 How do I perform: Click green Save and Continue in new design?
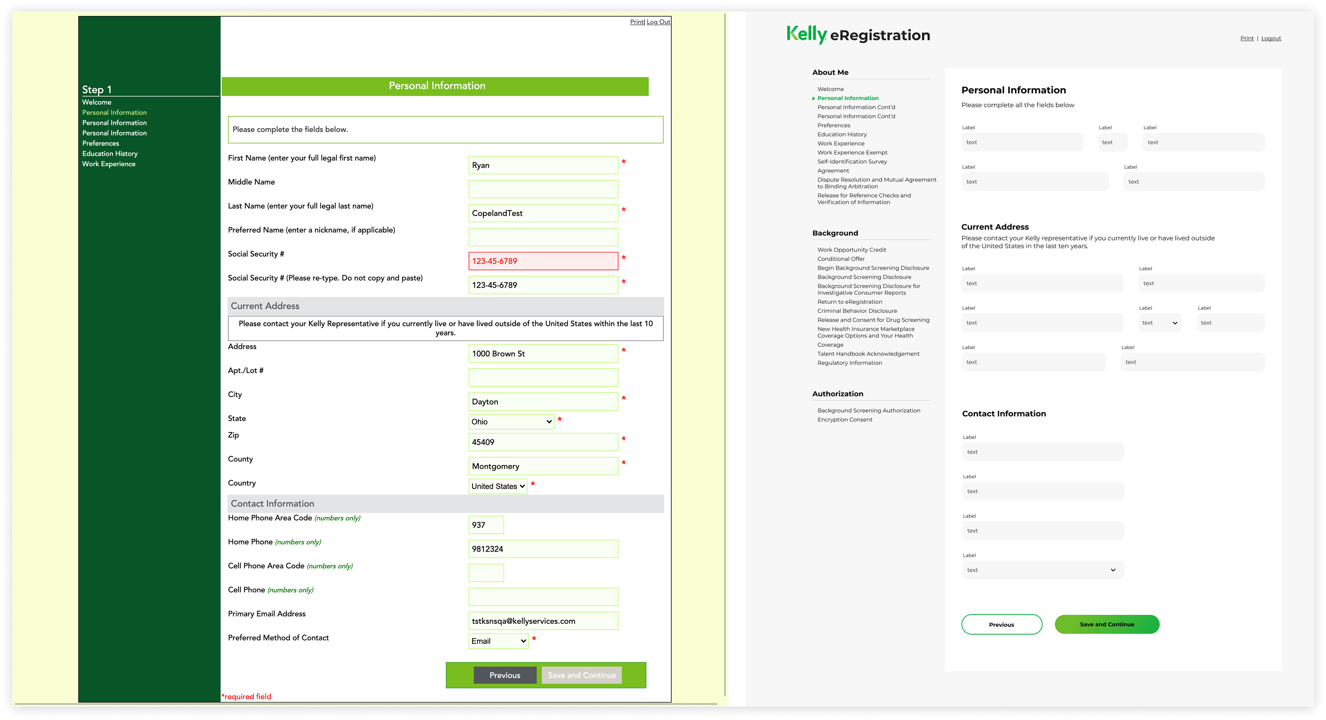click(1107, 624)
